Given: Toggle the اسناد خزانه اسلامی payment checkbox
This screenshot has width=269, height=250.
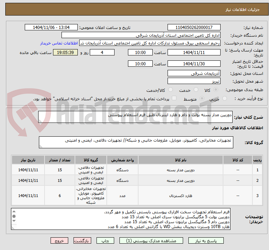Looking at the screenshot, I should click(x=174, y=98).
